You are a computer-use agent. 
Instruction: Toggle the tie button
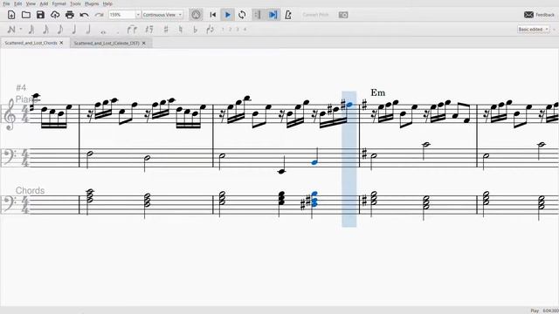click(x=132, y=30)
